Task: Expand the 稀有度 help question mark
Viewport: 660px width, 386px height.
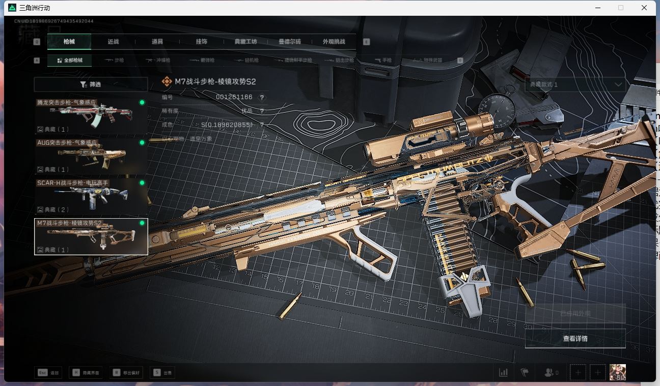Action: pos(261,110)
